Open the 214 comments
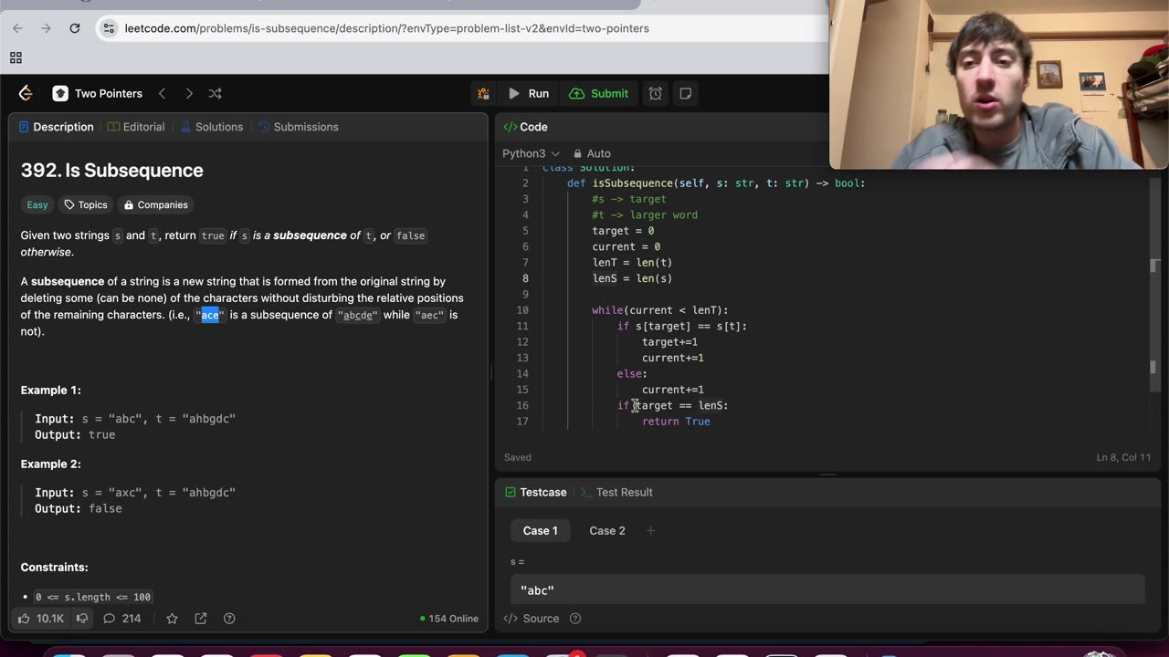The height and width of the screenshot is (657, 1169). pyautogui.click(x=122, y=619)
